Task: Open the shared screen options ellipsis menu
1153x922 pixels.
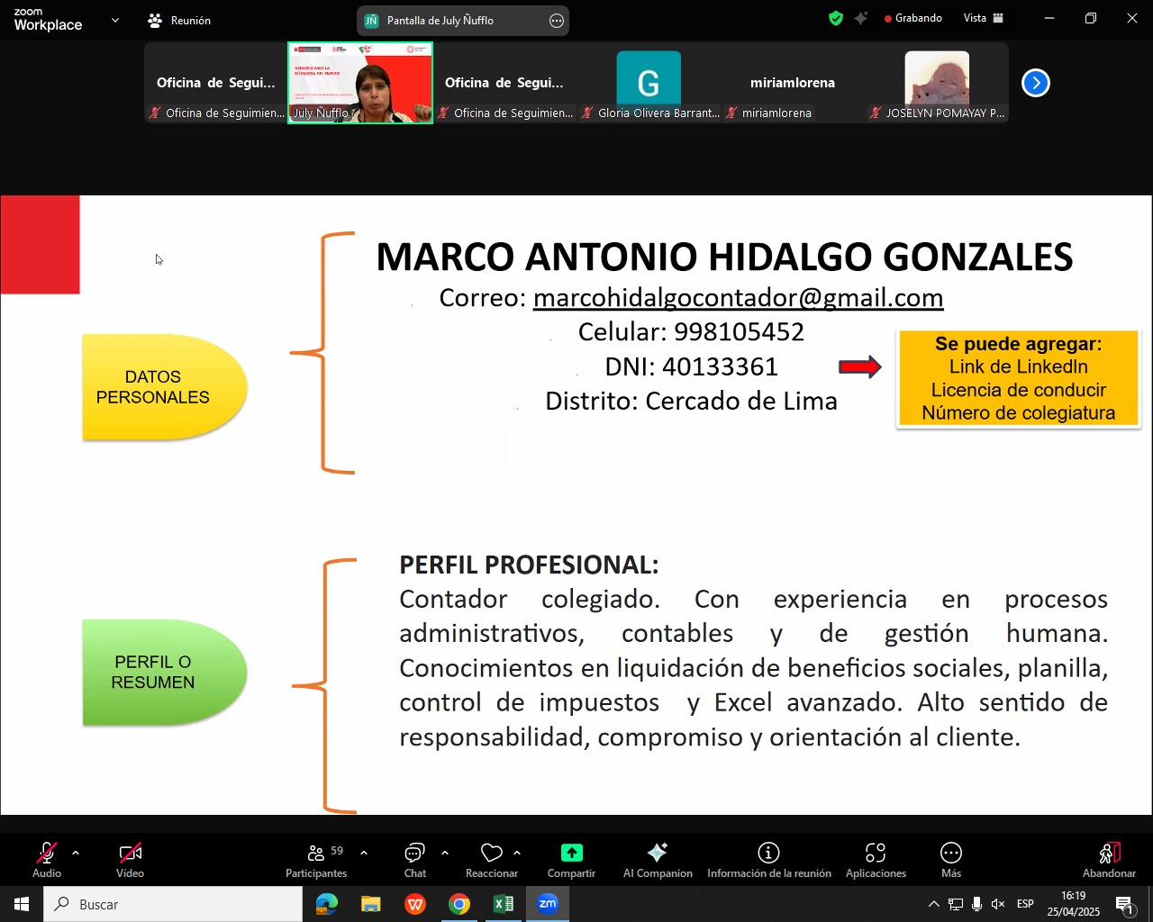Action: point(557,21)
